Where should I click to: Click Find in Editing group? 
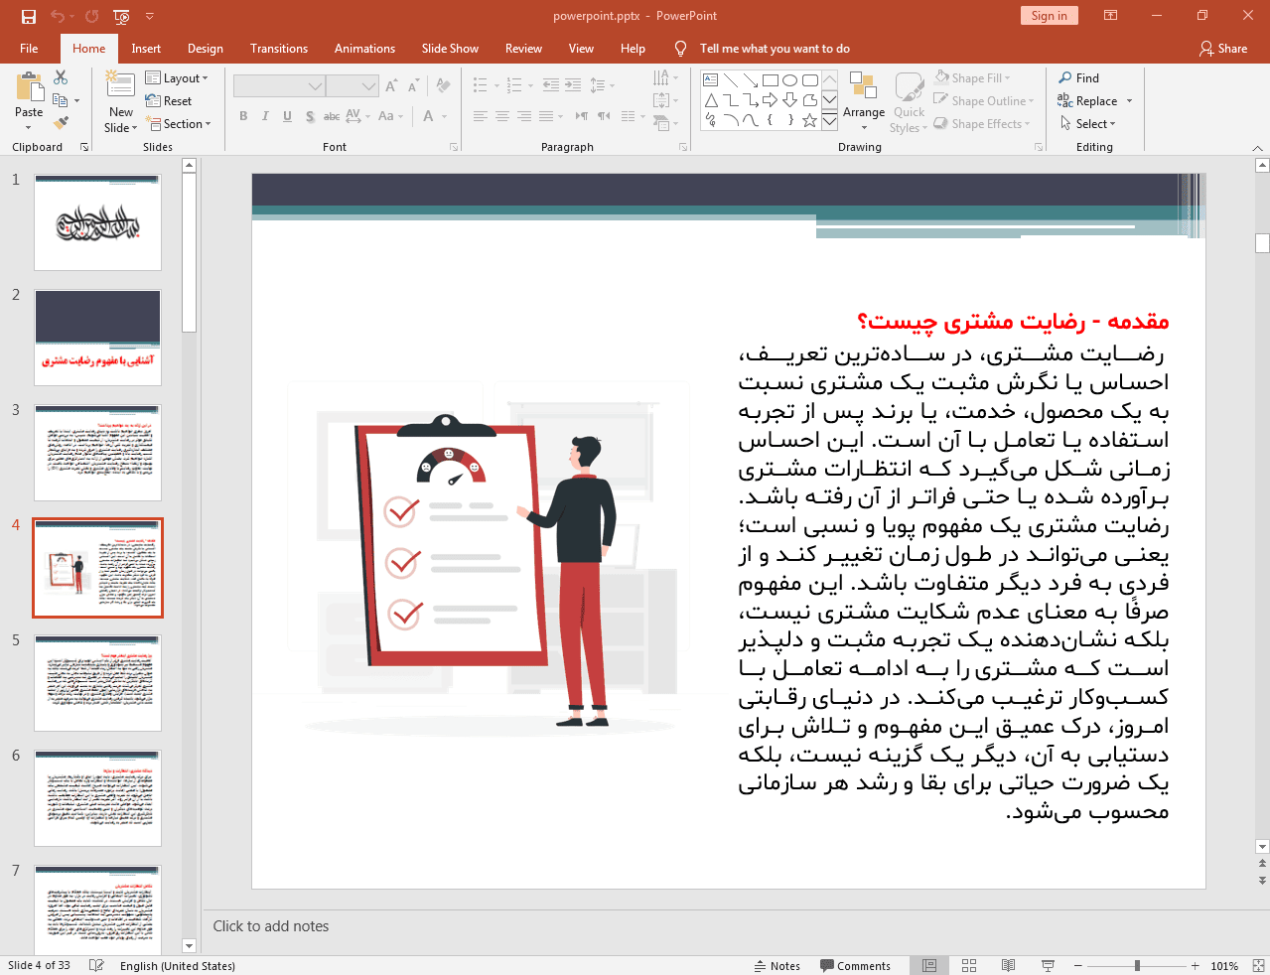[x=1078, y=78]
